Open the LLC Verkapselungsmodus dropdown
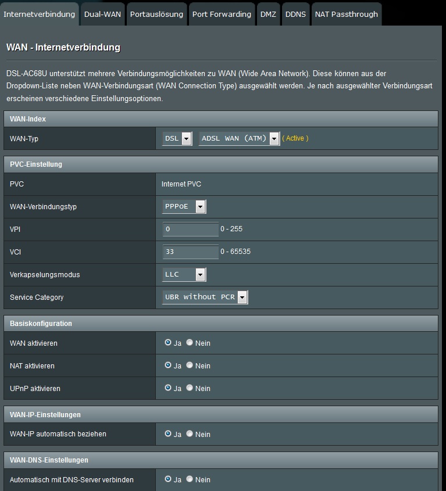446x491 pixels. click(x=184, y=275)
